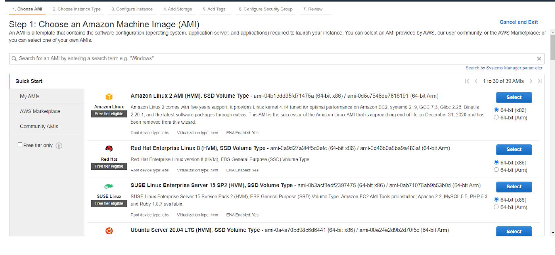
Task: Choose 64-bit (x86) for Amazon Linux 2
Action: [497, 110]
